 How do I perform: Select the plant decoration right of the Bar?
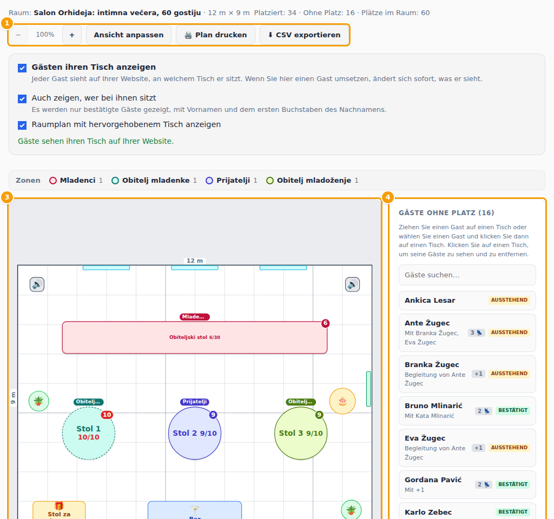click(351, 510)
